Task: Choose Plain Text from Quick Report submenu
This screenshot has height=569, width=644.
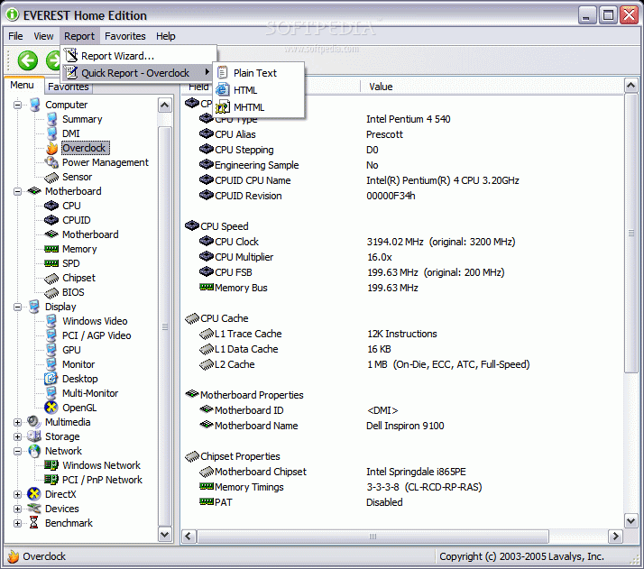Action: tap(255, 73)
